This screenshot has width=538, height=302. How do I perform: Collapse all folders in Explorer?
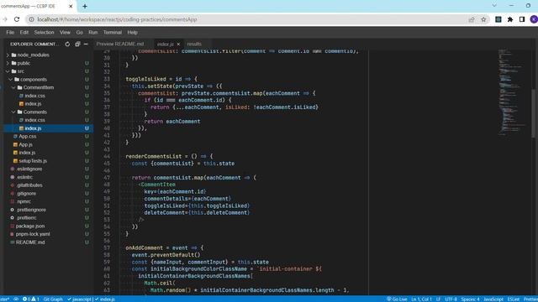click(77, 44)
